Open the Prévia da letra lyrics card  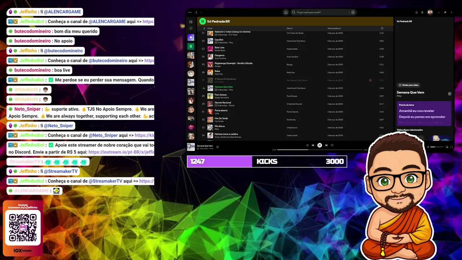[x=424, y=113]
